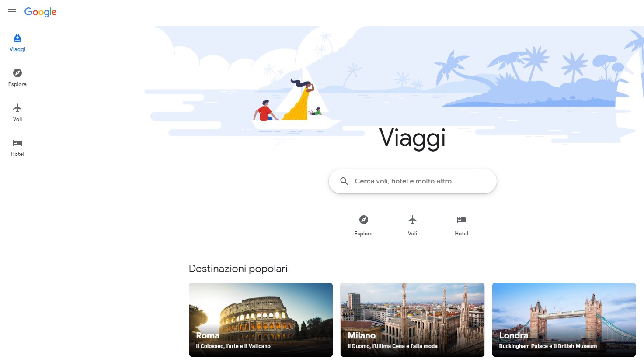This screenshot has width=644, height=362.
Task: Click the Viaggi label in sidebar
Action: (x=17, y=49)
